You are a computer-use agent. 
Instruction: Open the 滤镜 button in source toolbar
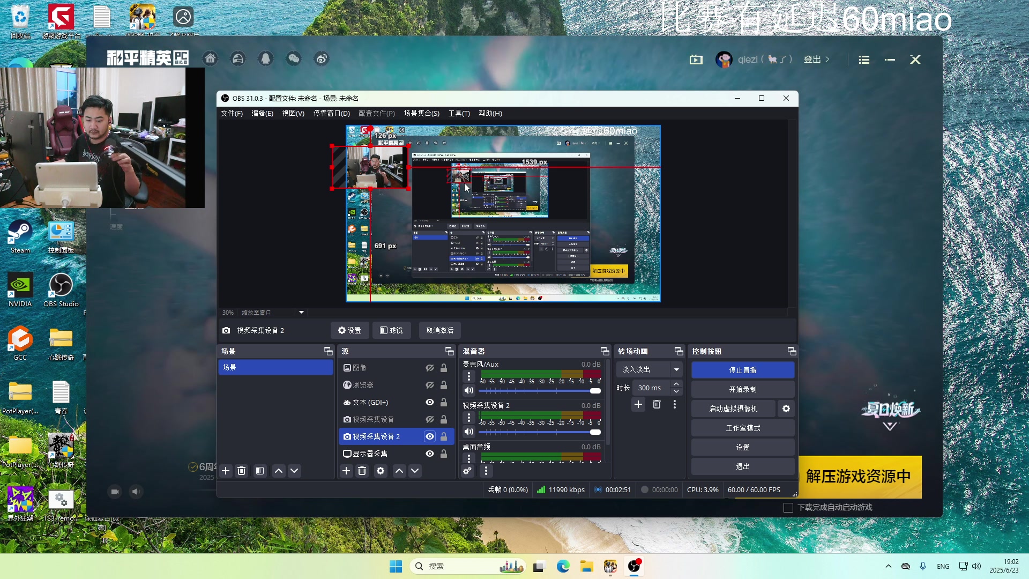click(x=391, y=330)
